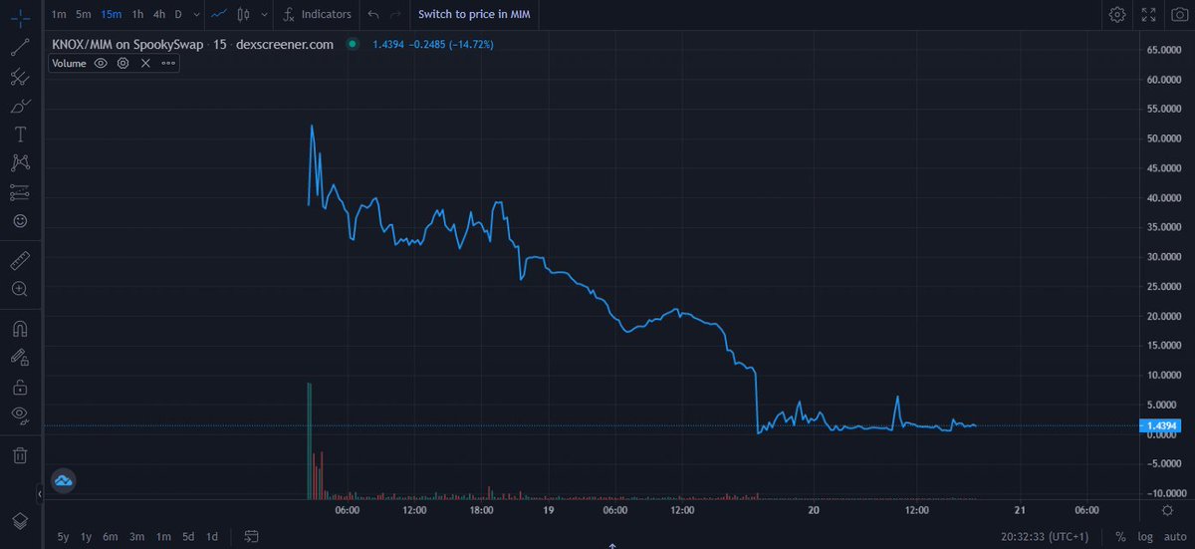Click the 21 date axis label
Viewport: 1195px width, 549px height.
[x=1020, y=510]
